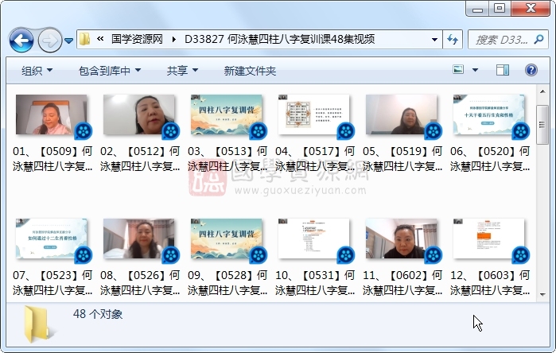Select video thumbnail 03、【0513】
The image size is (556, 353).
coord(228,115)
